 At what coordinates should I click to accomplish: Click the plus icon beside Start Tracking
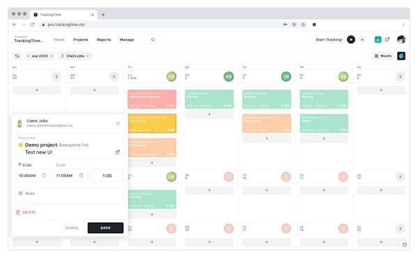(362, 40)
